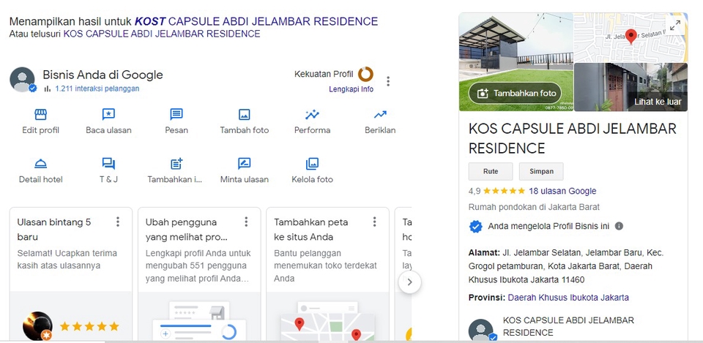Open T & J chat icon
The height and width of the screenshot is (343, 703).
tap(108, 164)
